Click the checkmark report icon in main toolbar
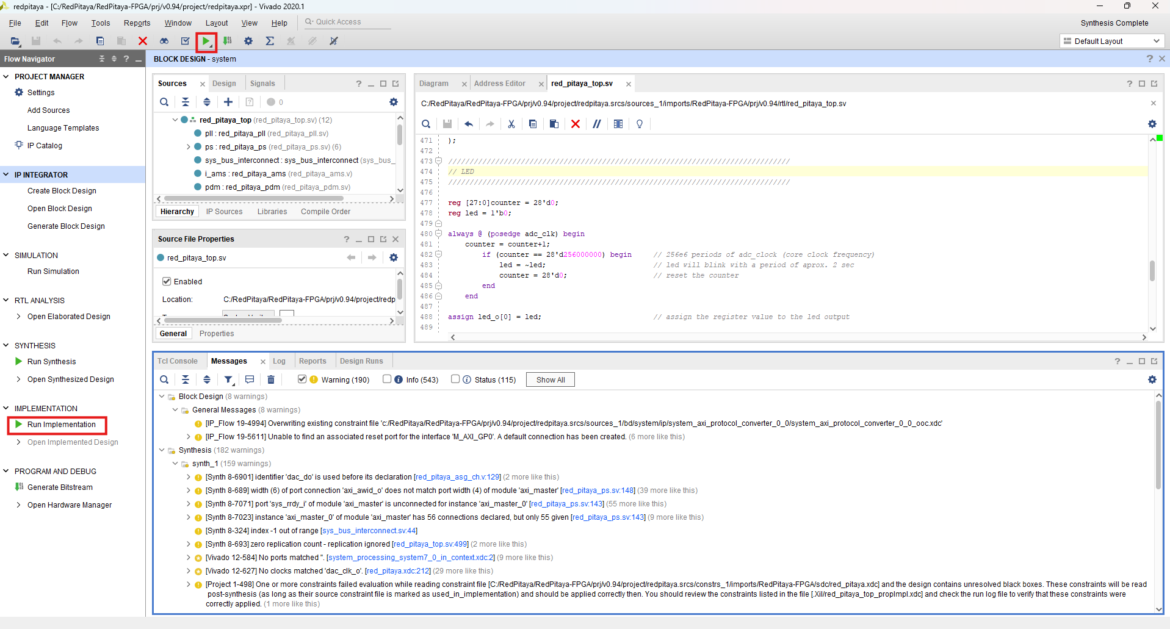Viewport: 1170px width, 629px height. (x=186, y=41)
